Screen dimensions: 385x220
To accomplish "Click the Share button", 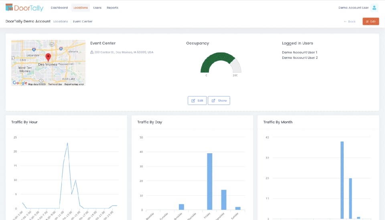I will click(219, 100).
